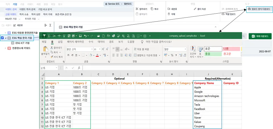
Task: Click the tree structure icon in the sidebar header
Action: pyautogui.click(x=46, y=25)
